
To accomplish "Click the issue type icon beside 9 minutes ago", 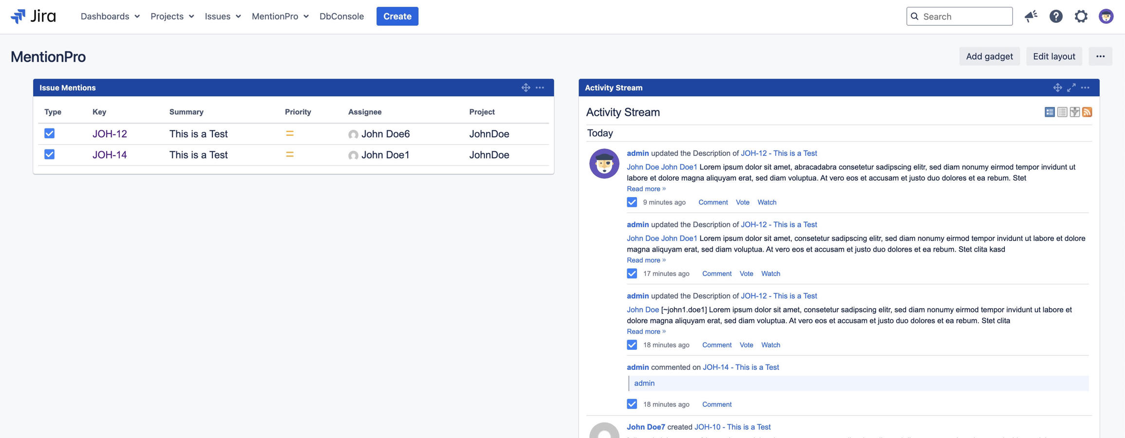I will pos(632,202).
